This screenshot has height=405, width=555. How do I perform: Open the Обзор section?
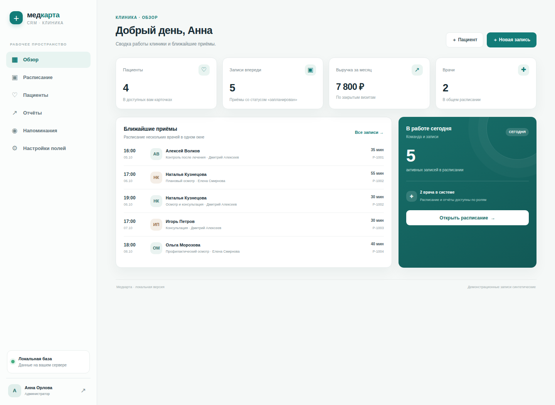pyautogui.click(x=48, y=60)
